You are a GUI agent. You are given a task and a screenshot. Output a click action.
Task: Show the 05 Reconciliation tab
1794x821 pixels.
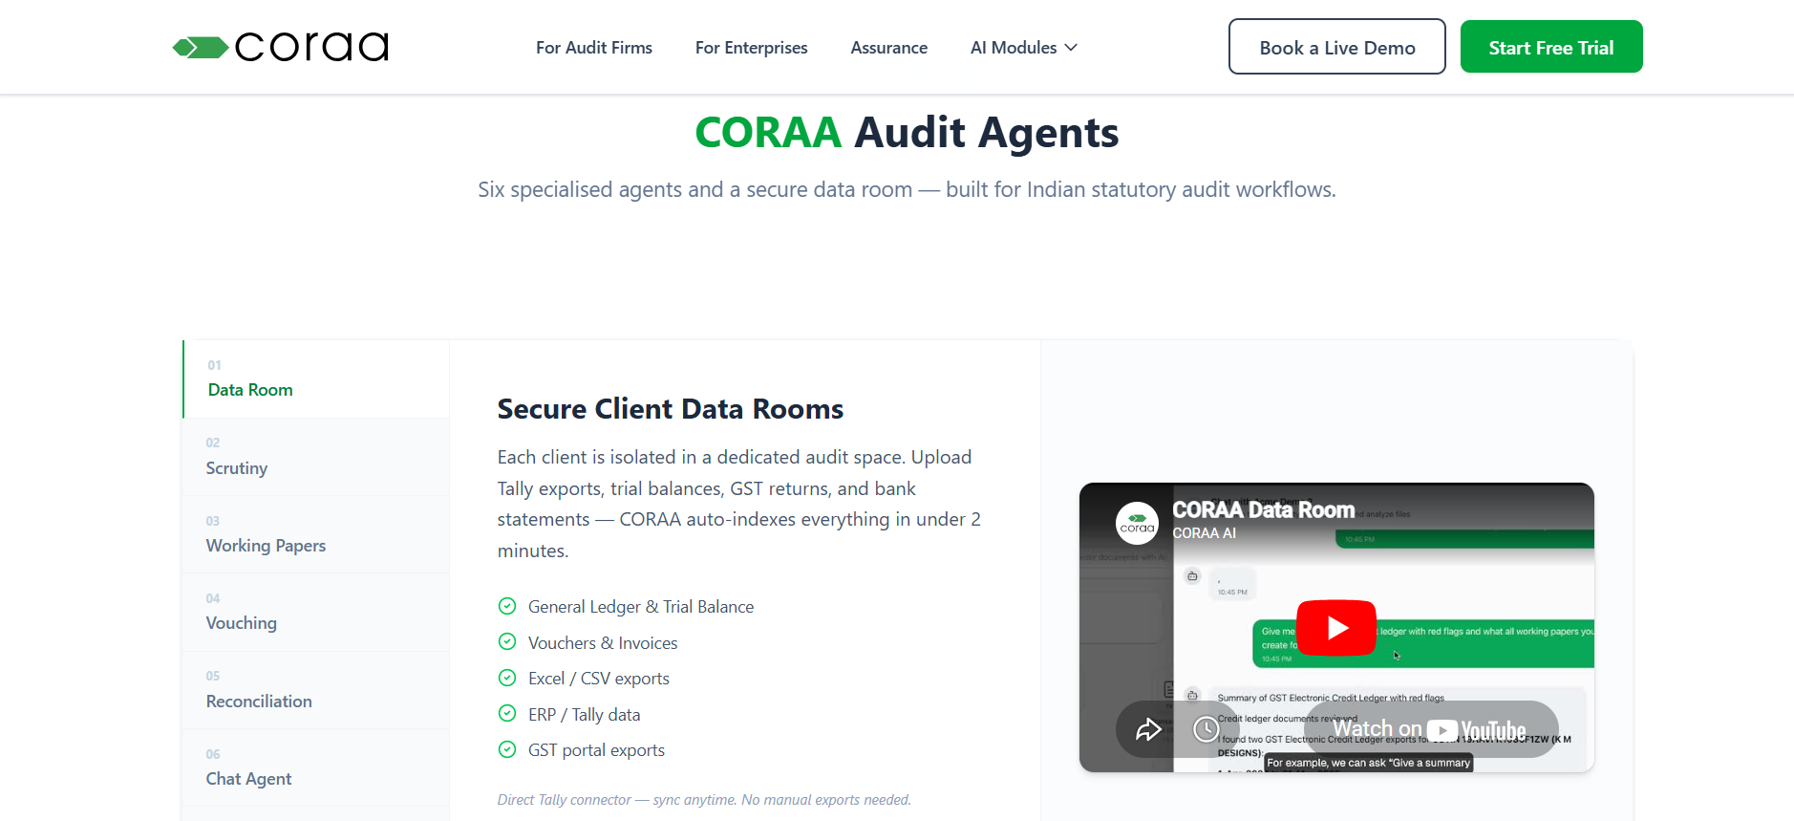pyautogui.click(x=316, y=690)
